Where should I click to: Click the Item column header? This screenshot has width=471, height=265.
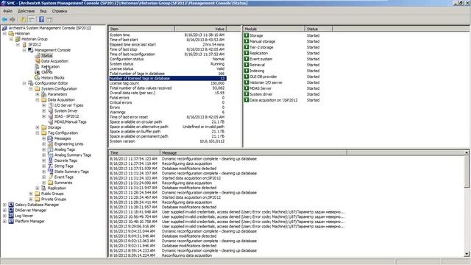coord(141,29)
